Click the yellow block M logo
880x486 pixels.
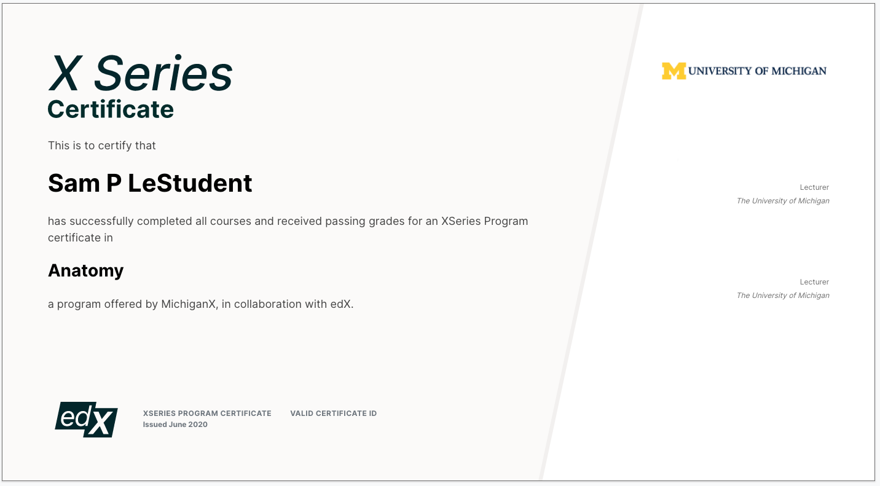pyautogui.click(x=674, y=71)
